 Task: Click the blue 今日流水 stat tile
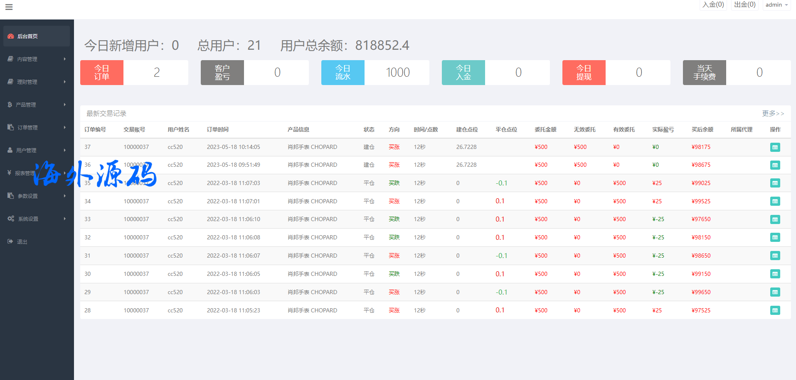pos(343,73)
